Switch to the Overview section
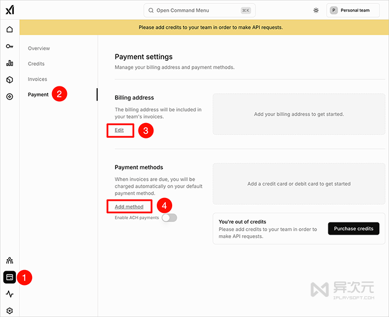389x317 pixels. 39,49
